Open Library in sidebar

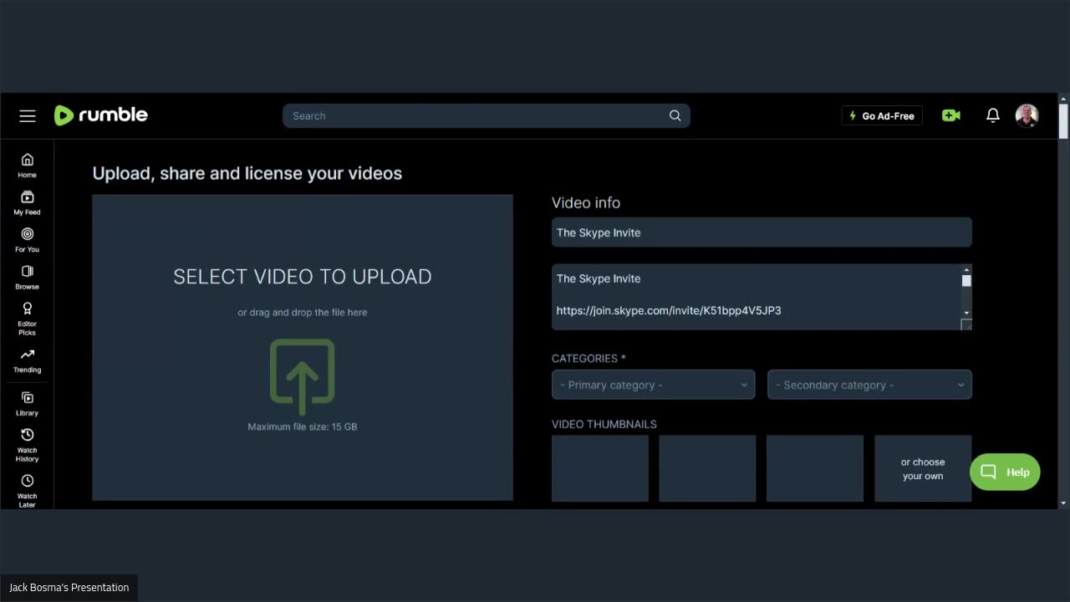tap(27, 404)
